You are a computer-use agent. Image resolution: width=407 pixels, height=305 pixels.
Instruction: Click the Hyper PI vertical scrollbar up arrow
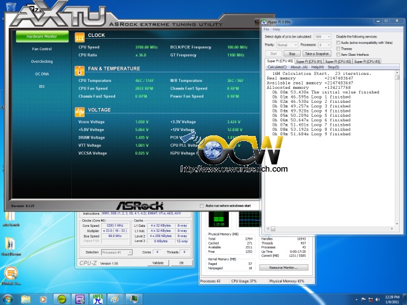397,73
